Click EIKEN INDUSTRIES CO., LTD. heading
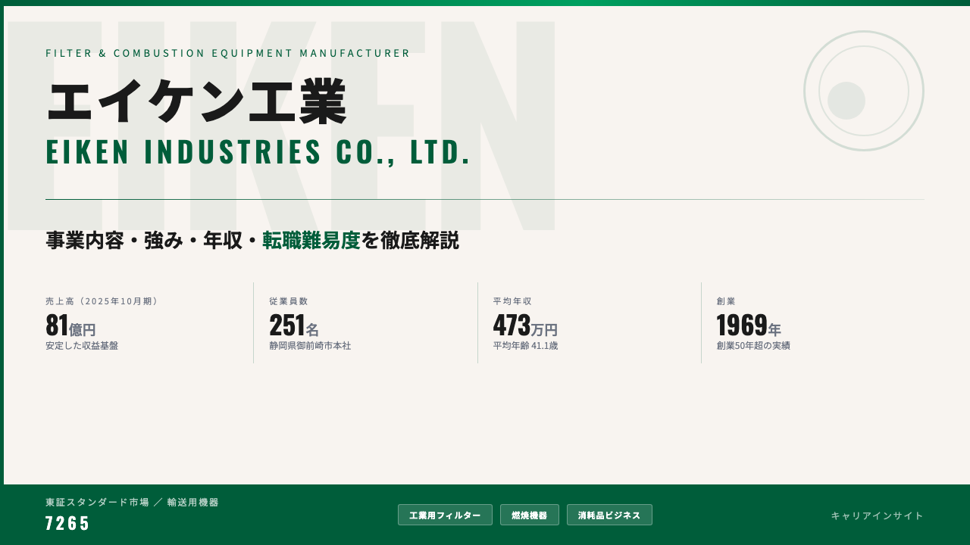 [258, 151]
